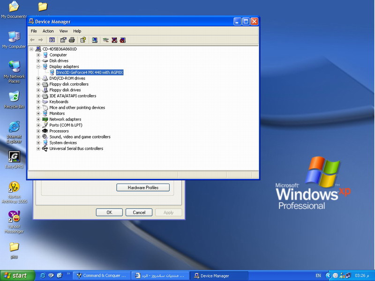
Task: Open the Action menu
Action: (48, 31)
